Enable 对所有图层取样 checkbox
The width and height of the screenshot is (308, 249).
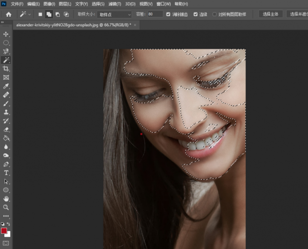tap(215, 15)
